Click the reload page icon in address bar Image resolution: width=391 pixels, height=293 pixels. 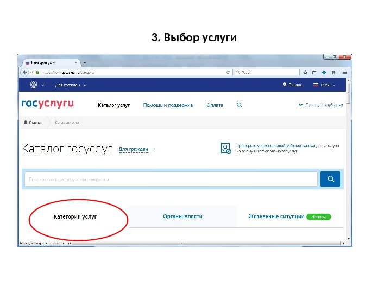pyautogui.click(x=228, y=72)
